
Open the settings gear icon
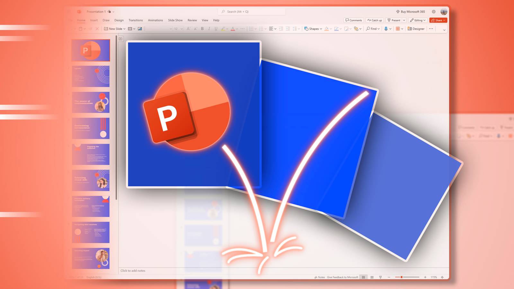pyautogui.click(x=434, y=12)
